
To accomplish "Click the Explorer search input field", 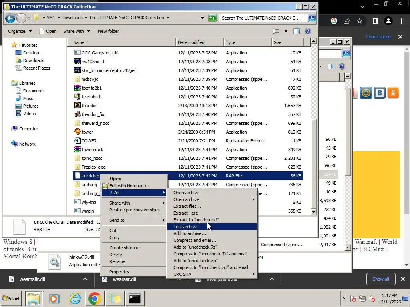I will pyautogui.click(x=263, y=18).
